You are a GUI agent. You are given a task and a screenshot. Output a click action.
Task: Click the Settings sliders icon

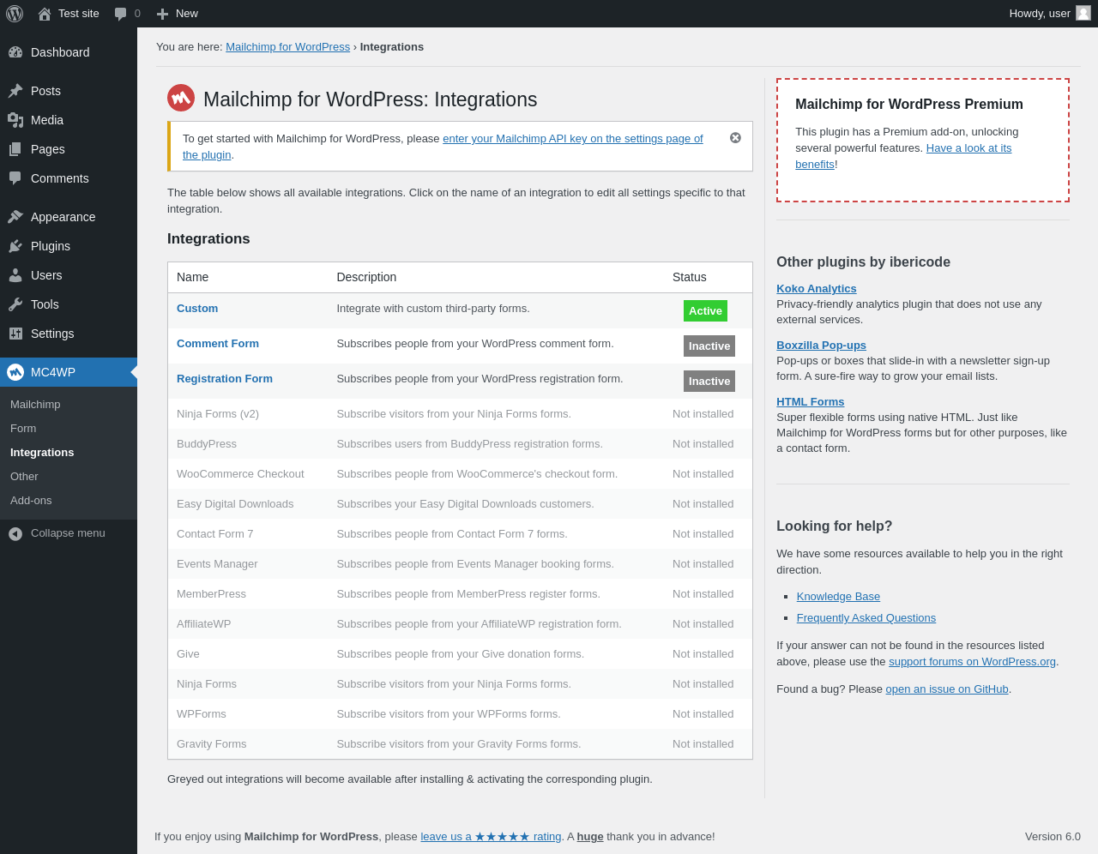coord(15,334)
